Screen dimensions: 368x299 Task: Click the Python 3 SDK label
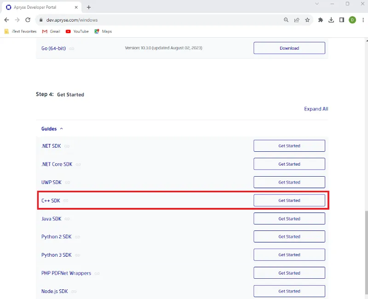pyautogui.click(x=56, y=255)
